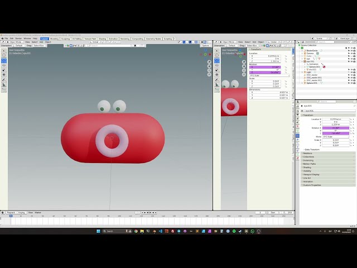Select the Move tool in the second viewport
The width and height of the screenshot is (357, 268).
coord(217,61)
